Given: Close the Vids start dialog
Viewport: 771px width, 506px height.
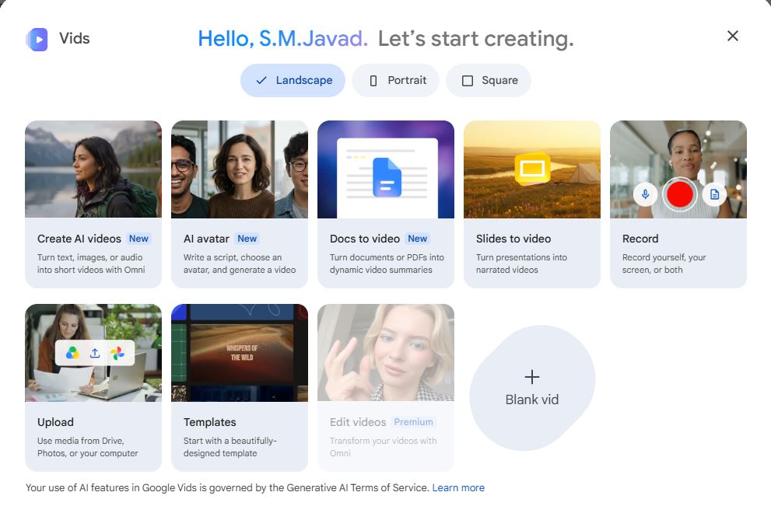Looking at the screenshot, I should click(733, 36).
